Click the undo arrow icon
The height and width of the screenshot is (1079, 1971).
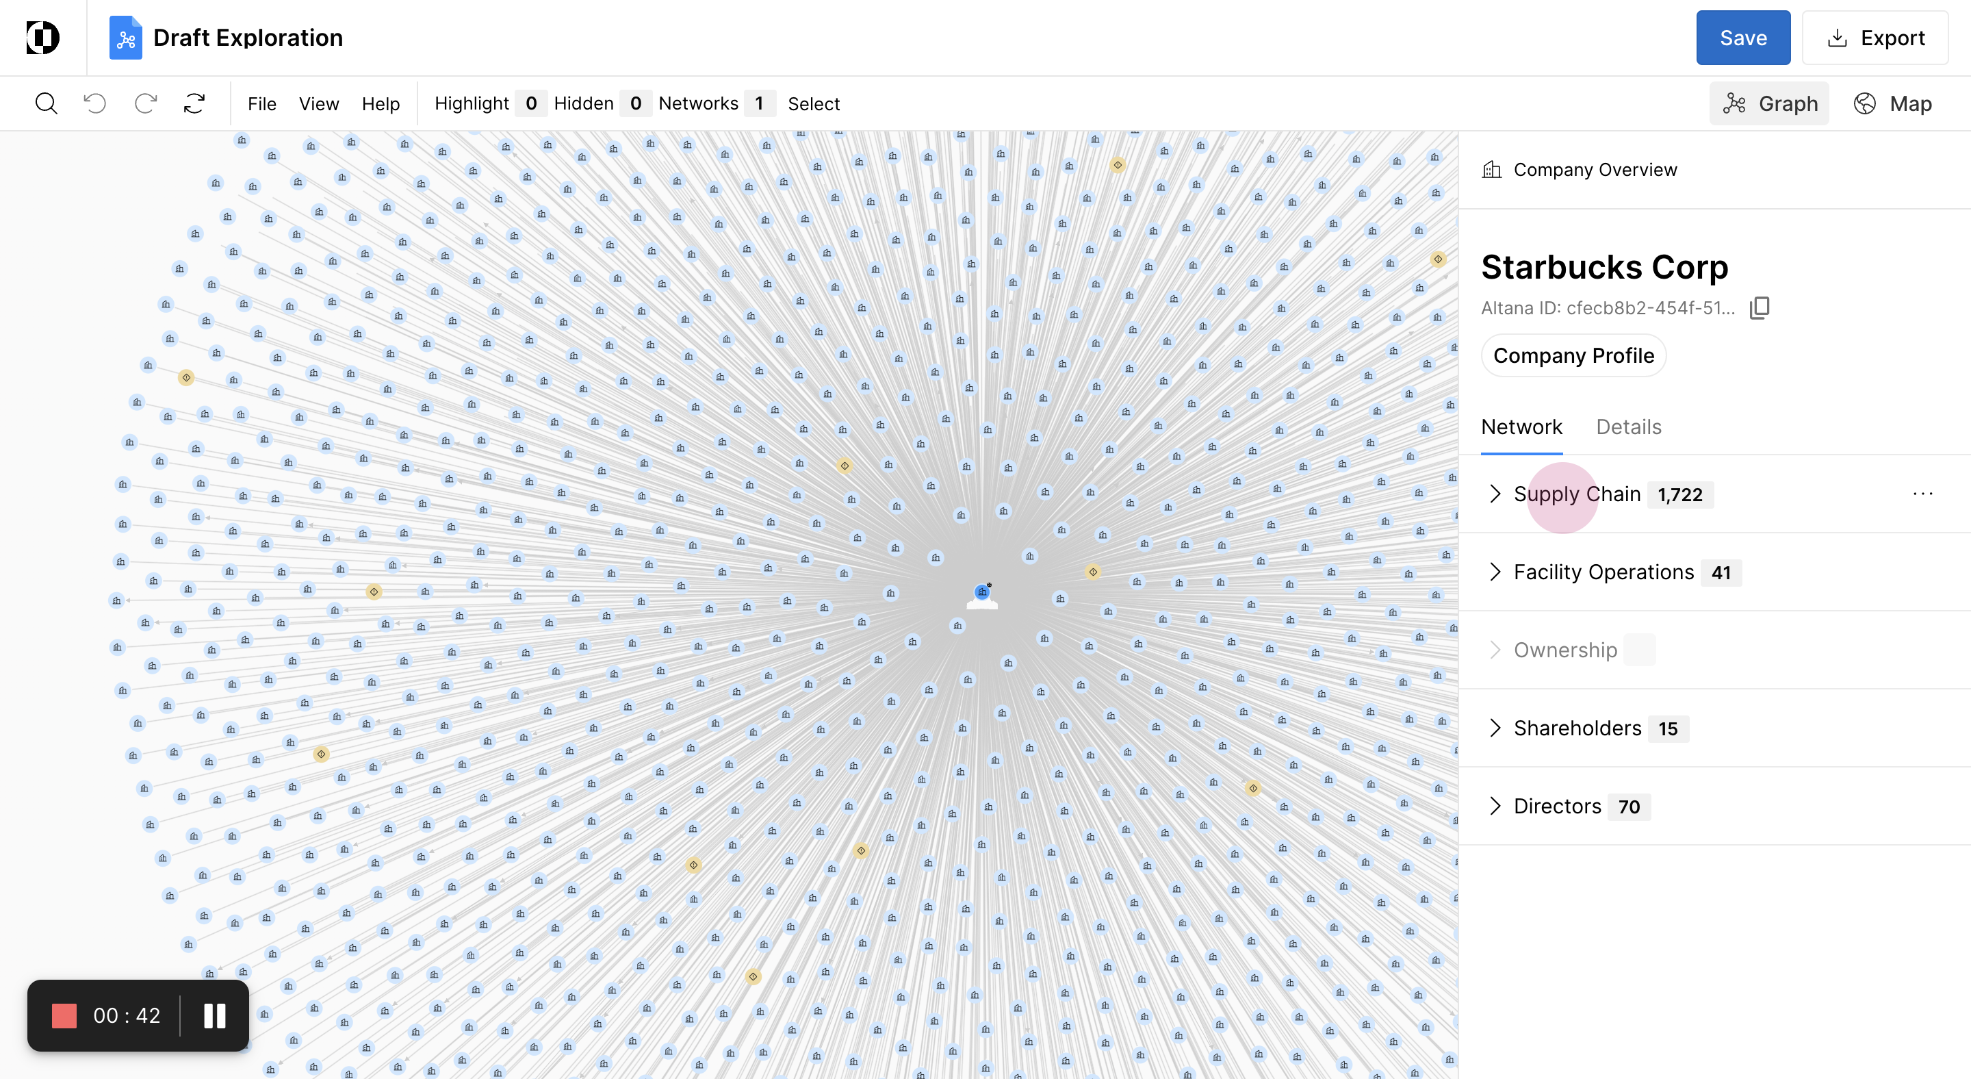point(95,103)
